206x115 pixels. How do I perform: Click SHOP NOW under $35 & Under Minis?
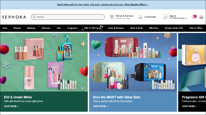[x=11, y=106]
